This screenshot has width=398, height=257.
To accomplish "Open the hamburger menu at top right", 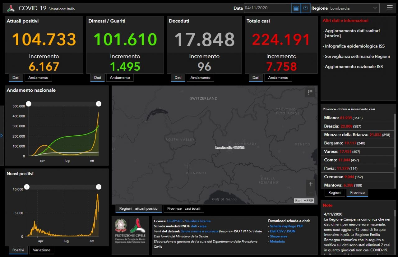I will (x=390, y=8).
